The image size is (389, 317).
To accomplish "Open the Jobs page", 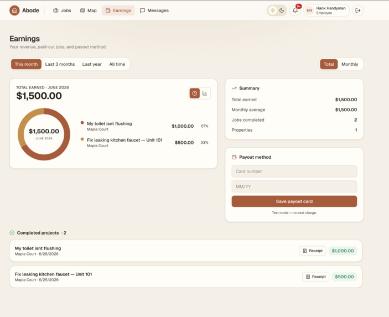I will (x=63, y=11).
